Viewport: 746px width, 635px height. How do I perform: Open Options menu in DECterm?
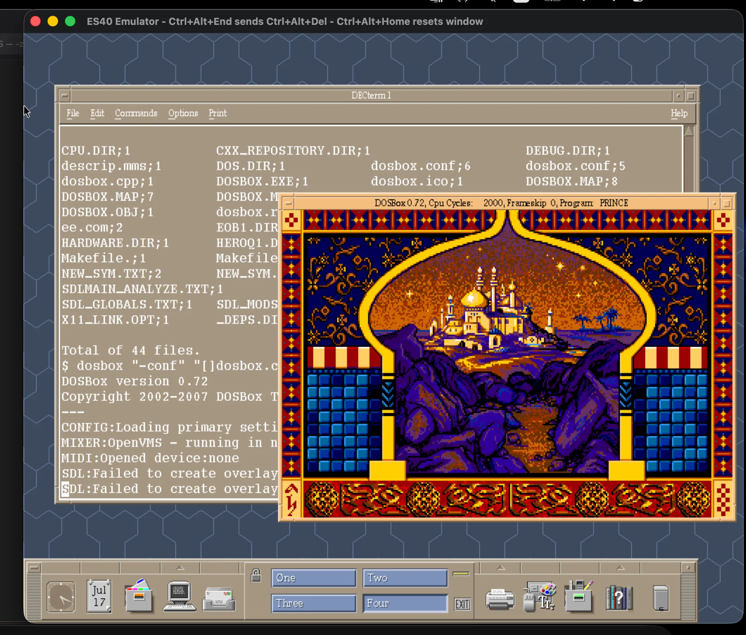coord(183,113)
